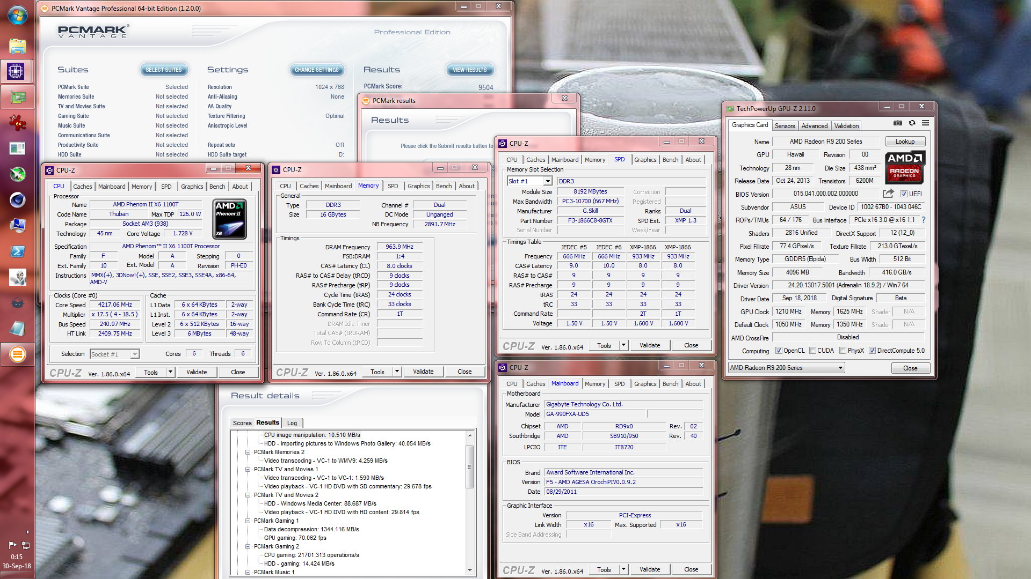Screen dimensions: 1031x579
Task: Toggle the OpenCL checkbox
Action: click(779, 351)
